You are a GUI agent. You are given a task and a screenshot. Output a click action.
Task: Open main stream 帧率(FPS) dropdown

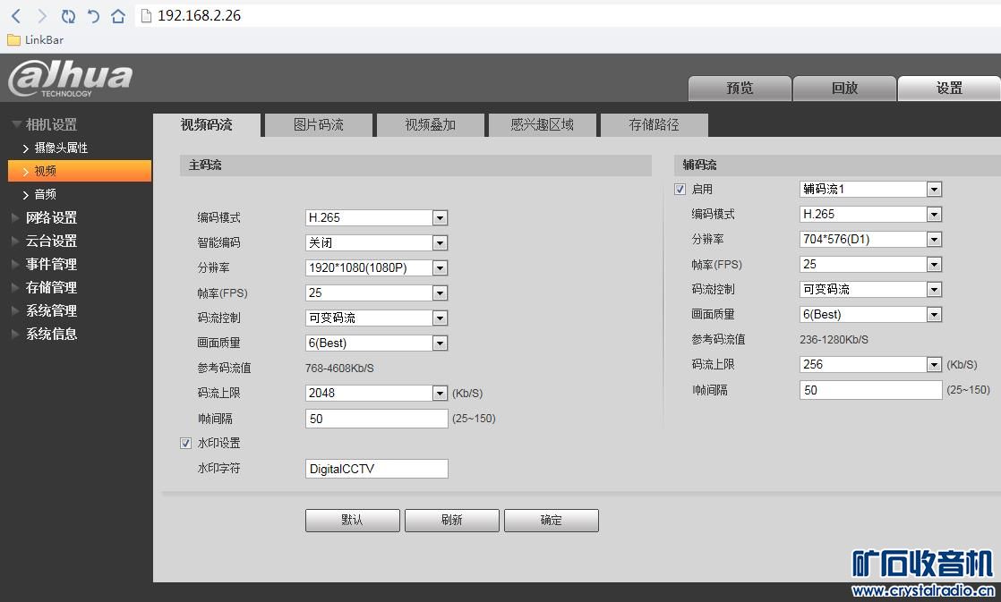[x=377, y=293]
